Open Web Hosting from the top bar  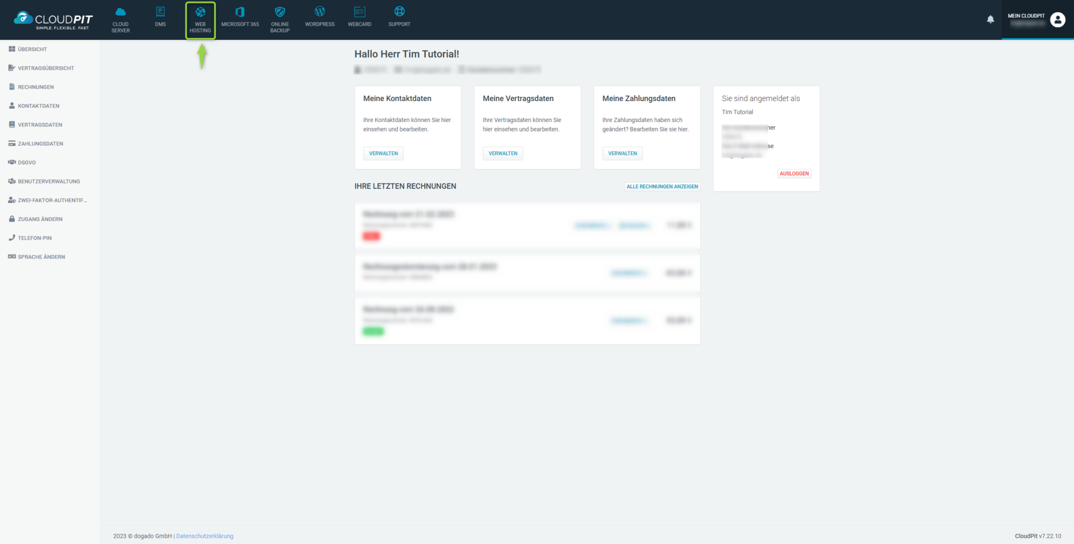(x=200, y=13)
